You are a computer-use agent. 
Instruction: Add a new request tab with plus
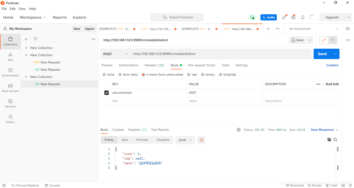pos(268,29)
